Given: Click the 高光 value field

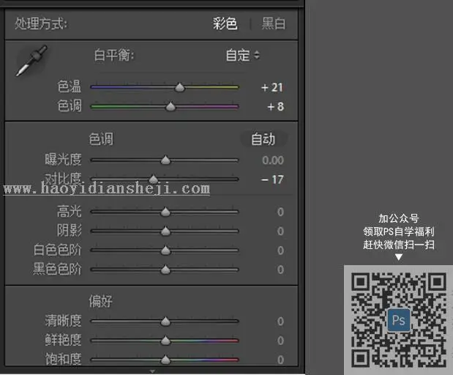Looking at the screenshot, I should coord(280,212).
